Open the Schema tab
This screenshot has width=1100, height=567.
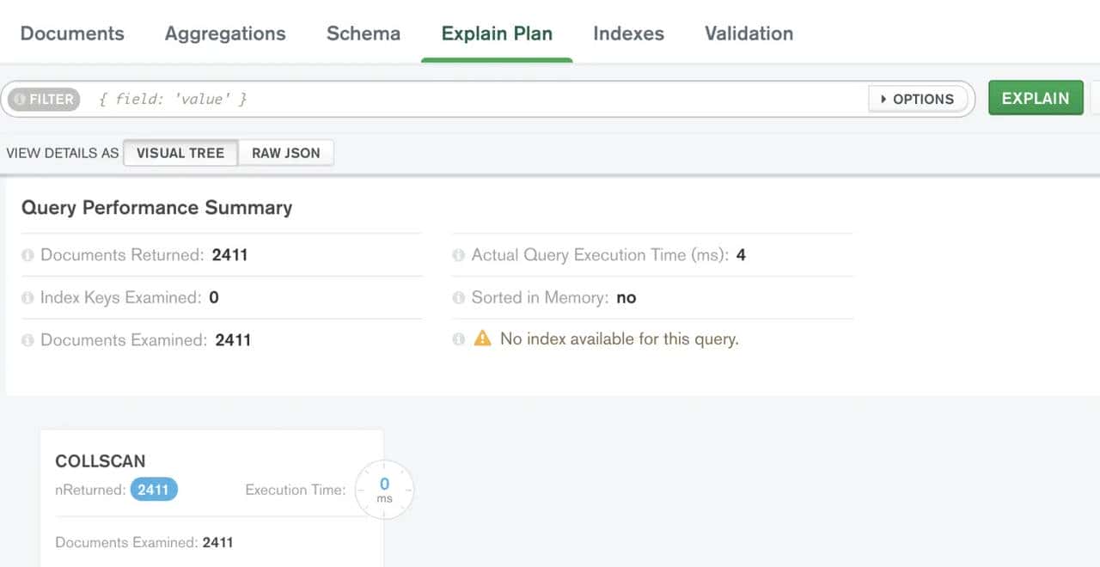pos(363,34)
